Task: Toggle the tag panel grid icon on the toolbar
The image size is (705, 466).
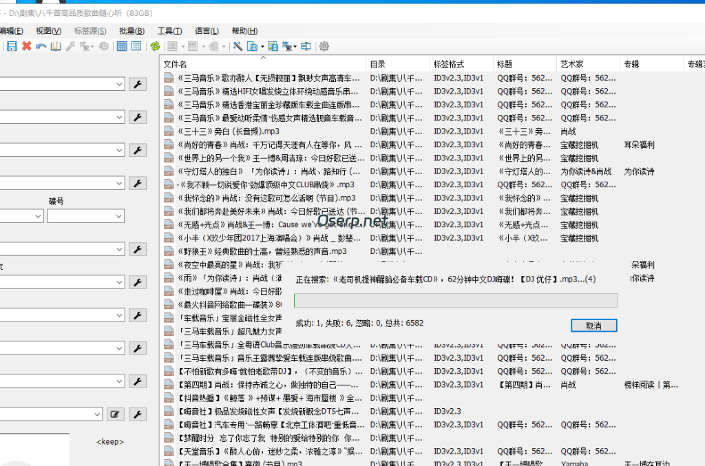Action: (x=123, y=46)
